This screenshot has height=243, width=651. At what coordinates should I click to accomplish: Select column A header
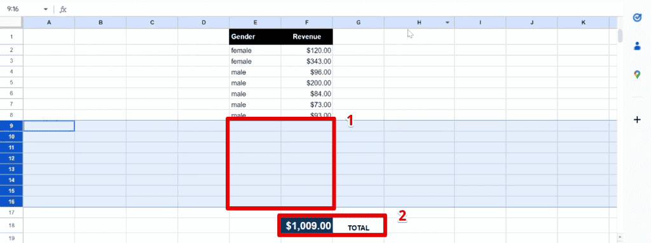[x=49, y=23]
